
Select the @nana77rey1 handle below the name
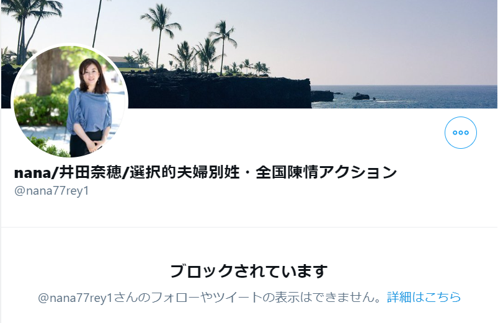51,191
